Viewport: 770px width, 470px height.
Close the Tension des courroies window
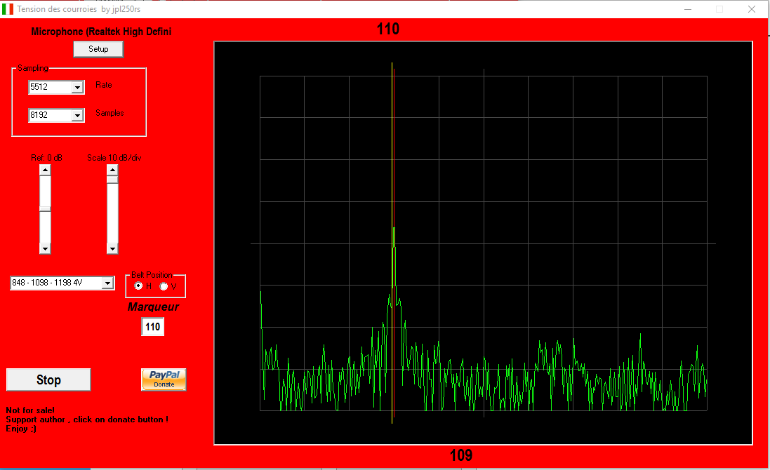(752, 9)
